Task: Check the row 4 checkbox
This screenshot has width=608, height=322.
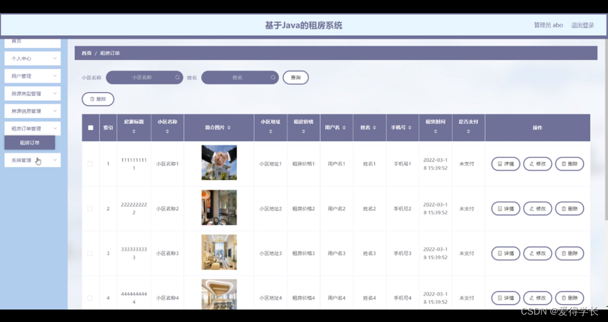Action: [x=91, y=298]
